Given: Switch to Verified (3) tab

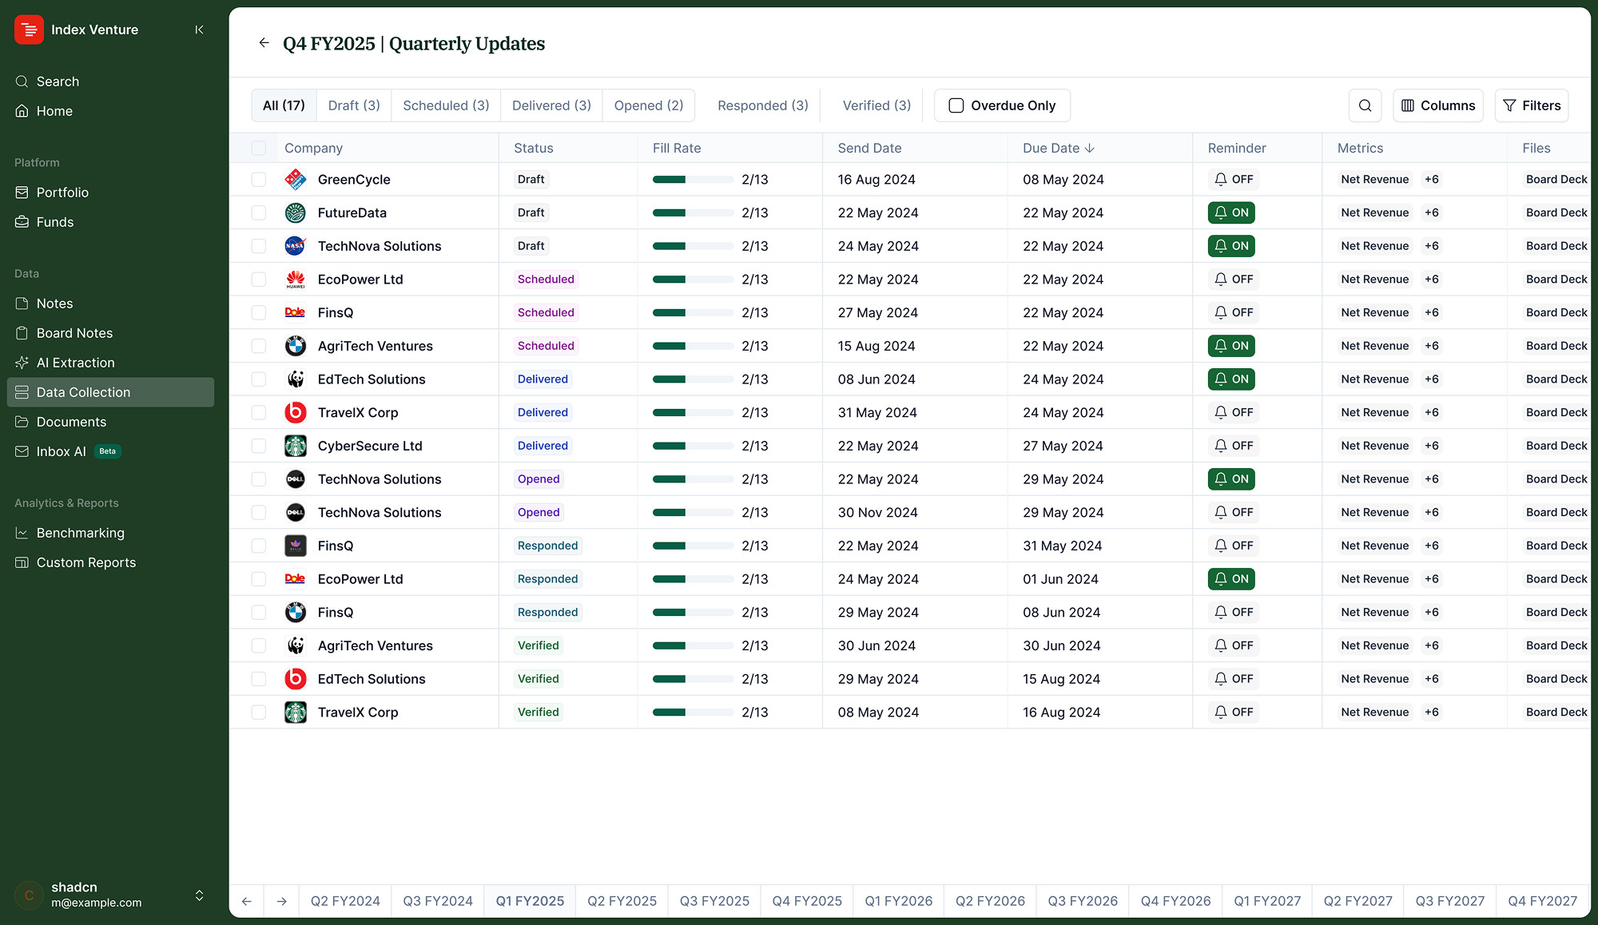Looking at the screenshot, I should coord(877,105).
